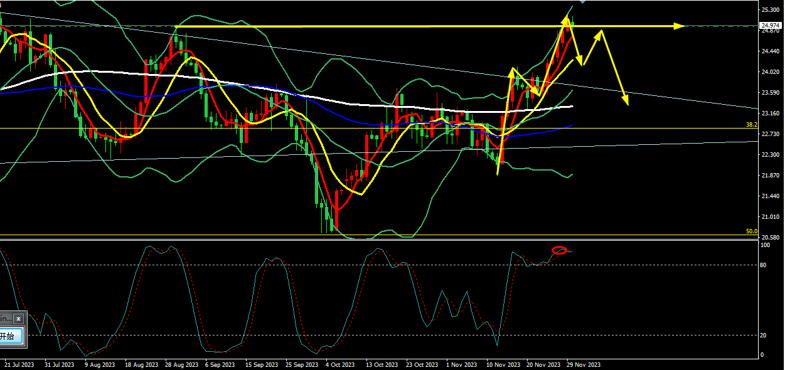Click the arrowhead of the horizontal yellow arrow

pyautogui.click(x=678, y=26)
